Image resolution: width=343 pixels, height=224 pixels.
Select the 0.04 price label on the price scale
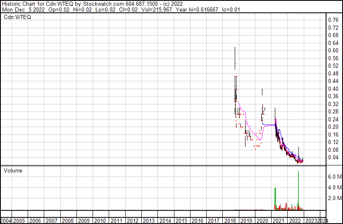(333, 157)
